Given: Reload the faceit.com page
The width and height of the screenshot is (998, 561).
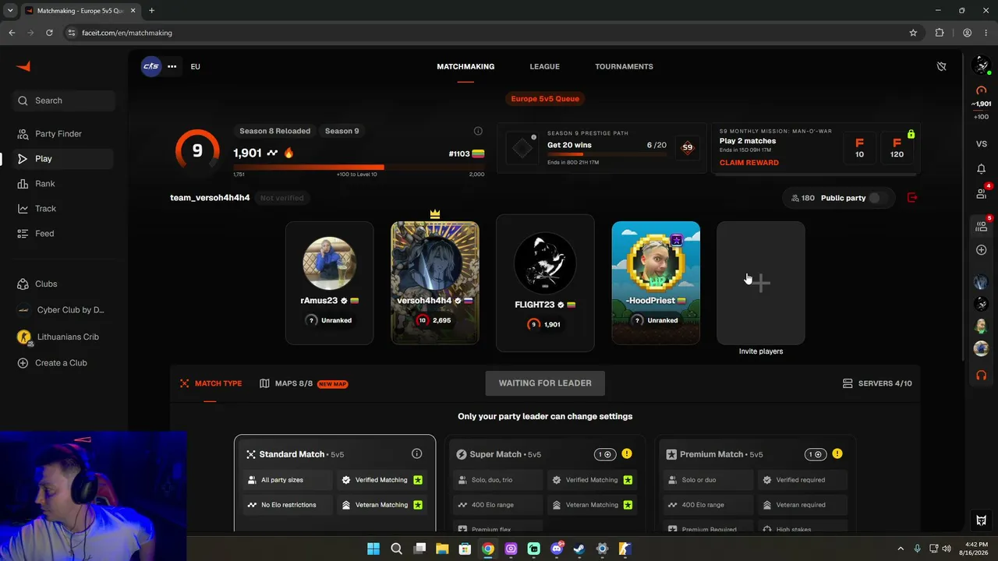Looking at the screenshot, I should 49,33.
